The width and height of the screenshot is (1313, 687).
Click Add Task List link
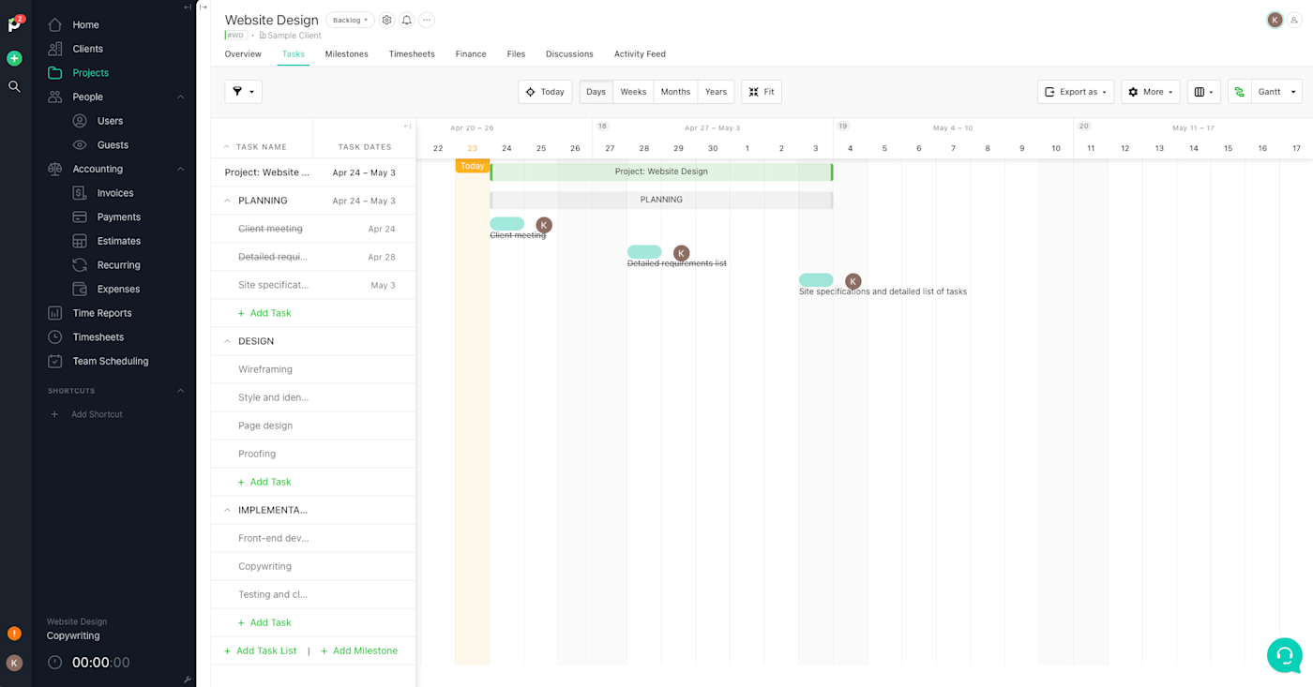click(x=260, y=650)
